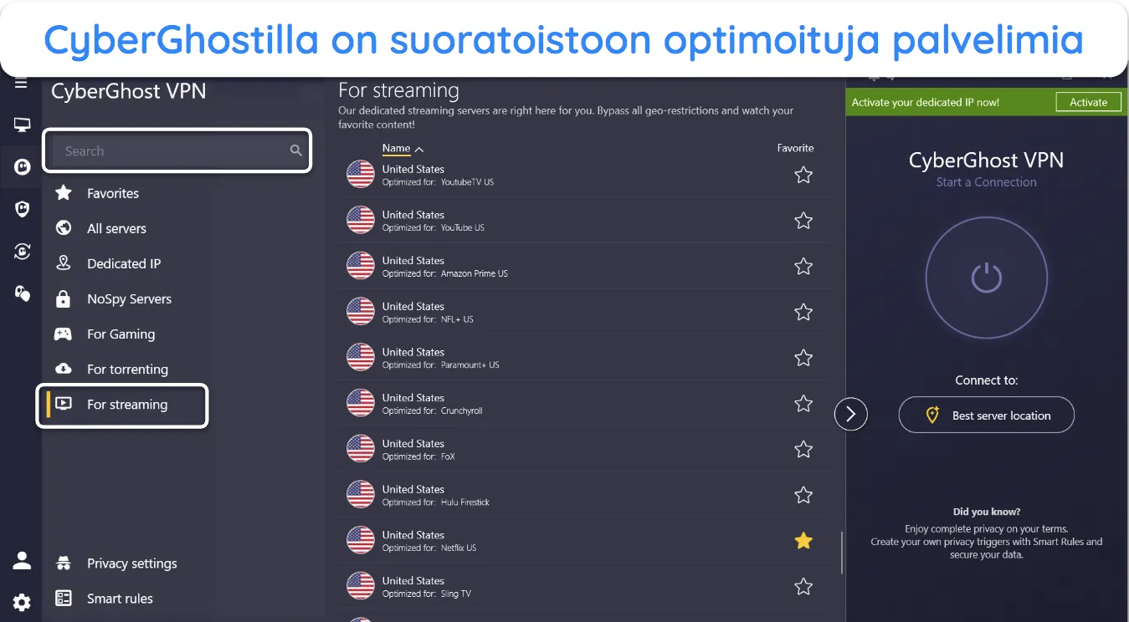Favorite the YoutubeTV US server star
Screen dimensions: 1129x622
803,175
